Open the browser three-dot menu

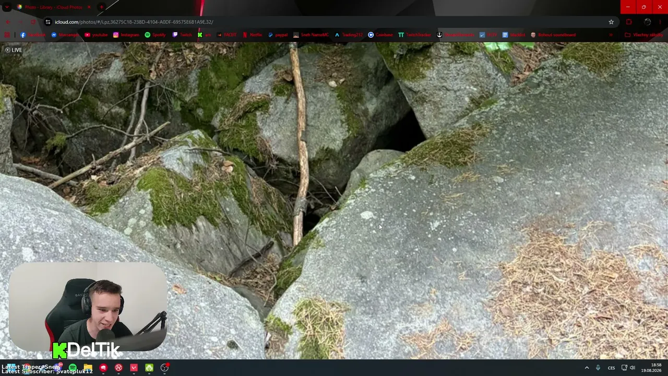coord(661,22)
